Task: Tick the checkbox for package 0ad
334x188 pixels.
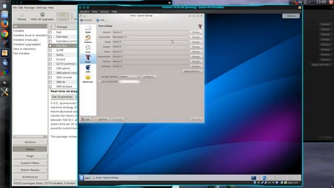Action: 50,32
